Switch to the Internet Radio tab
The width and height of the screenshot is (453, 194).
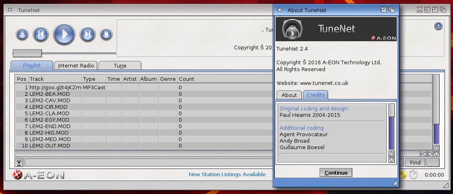[x=76, y=65]
